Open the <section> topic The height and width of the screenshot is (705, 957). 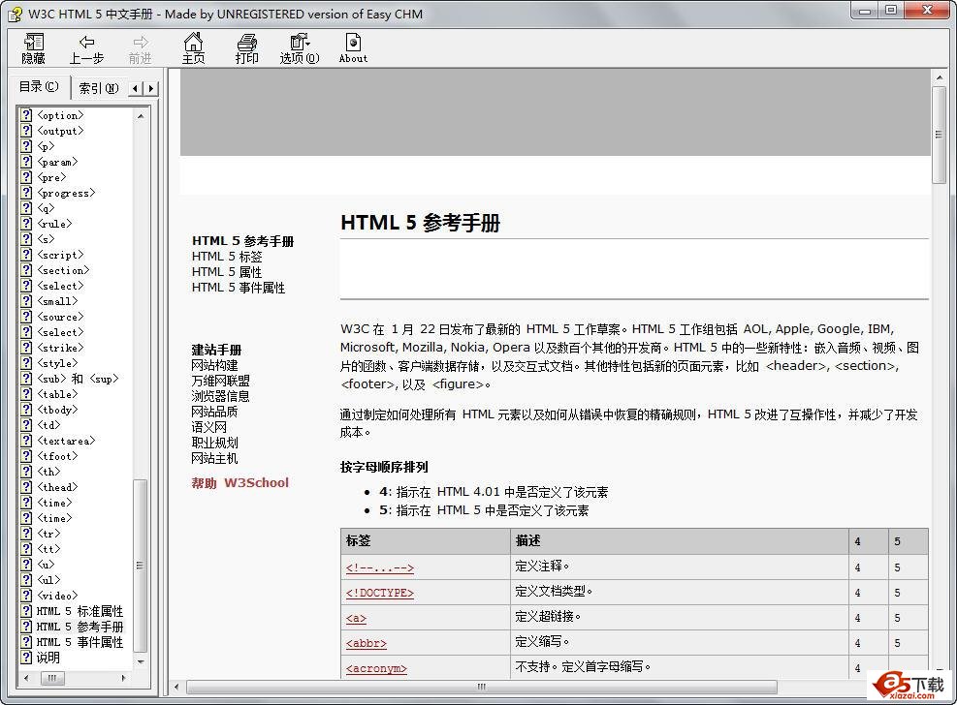coord(63,270)
